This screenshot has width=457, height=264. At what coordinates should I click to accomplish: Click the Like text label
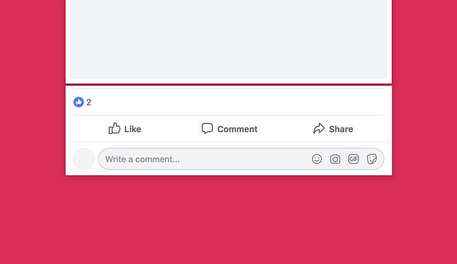[x=133, y=129]
